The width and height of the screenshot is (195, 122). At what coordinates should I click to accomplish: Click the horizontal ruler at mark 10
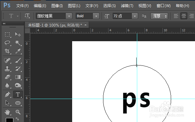[x=165, y=30]
